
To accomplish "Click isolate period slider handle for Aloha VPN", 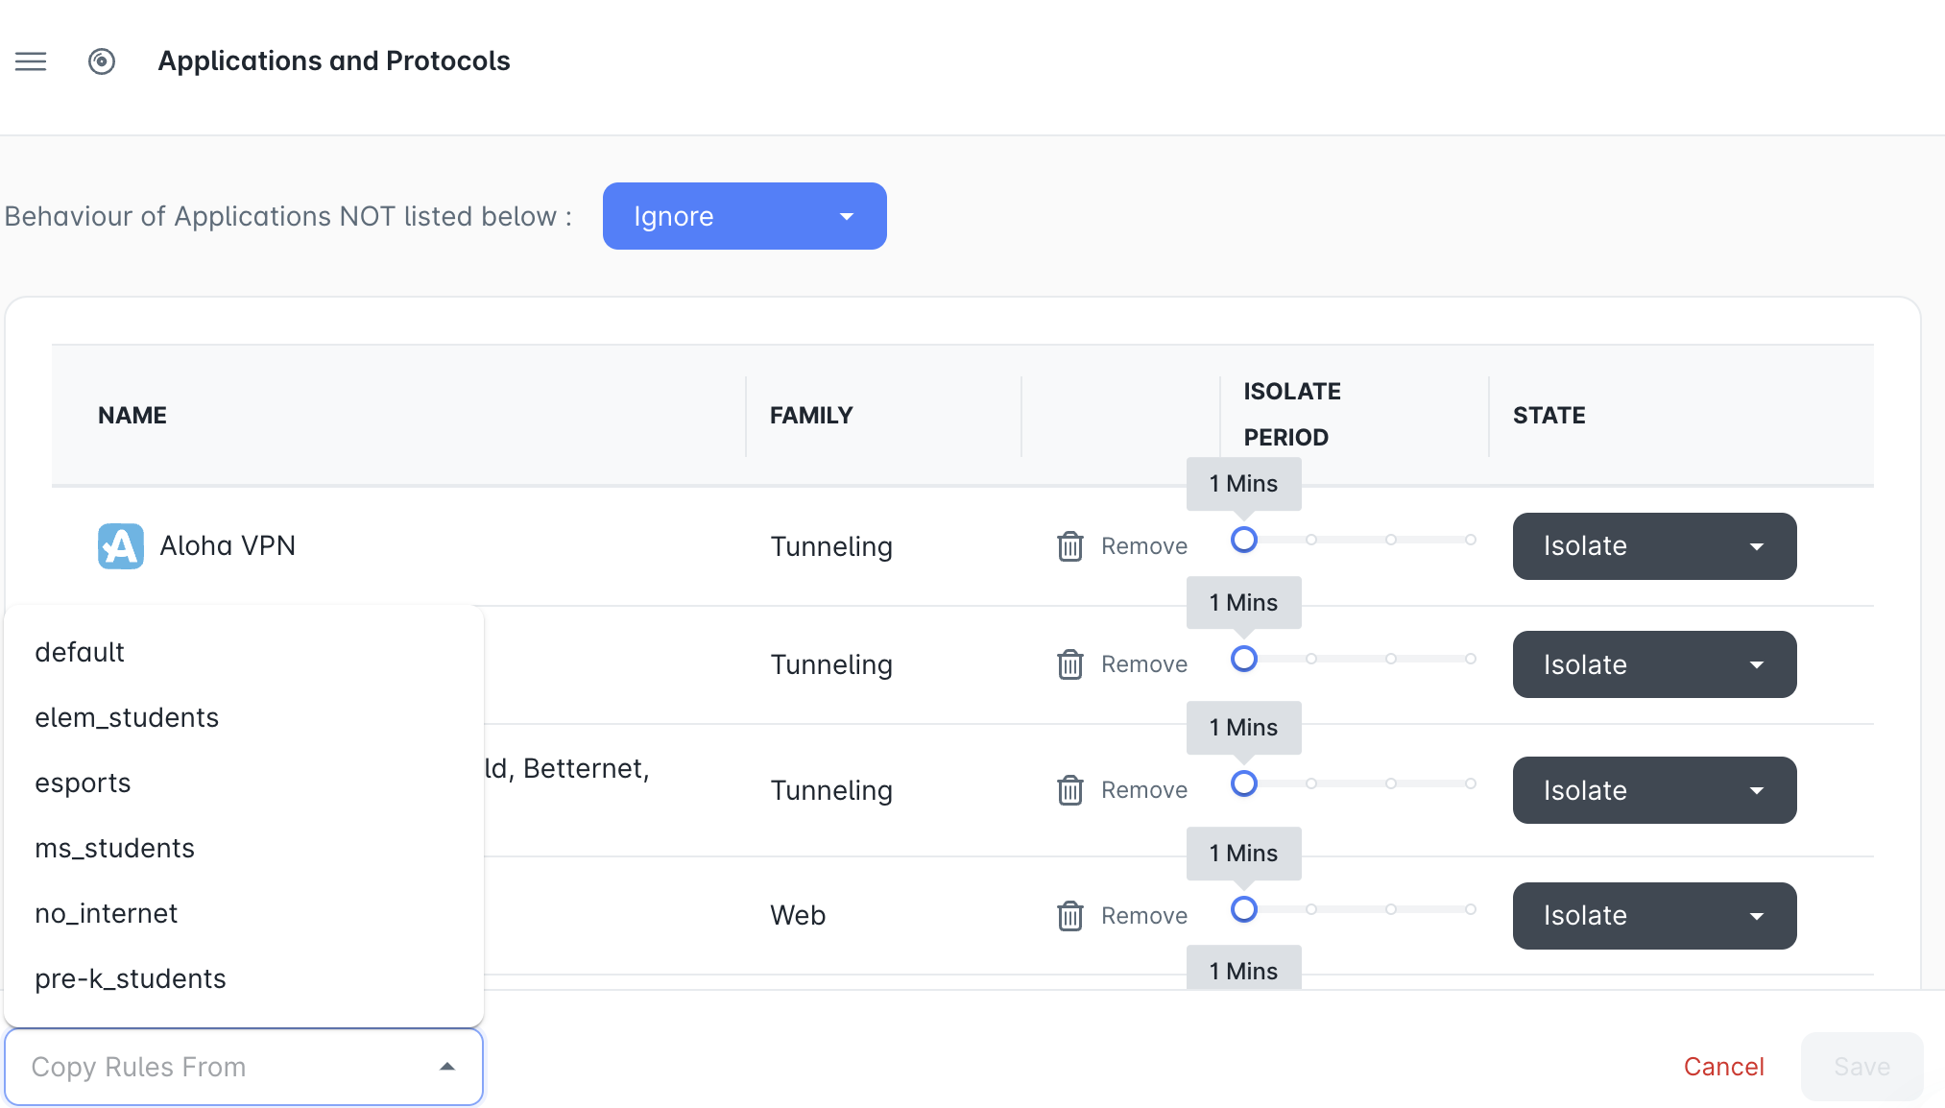I will (x=1244, y=540).
